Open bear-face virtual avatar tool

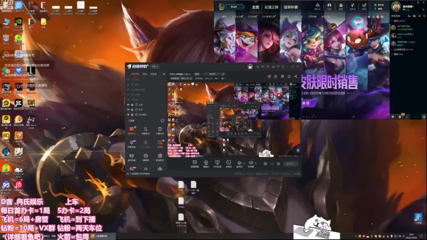point(132,157)
